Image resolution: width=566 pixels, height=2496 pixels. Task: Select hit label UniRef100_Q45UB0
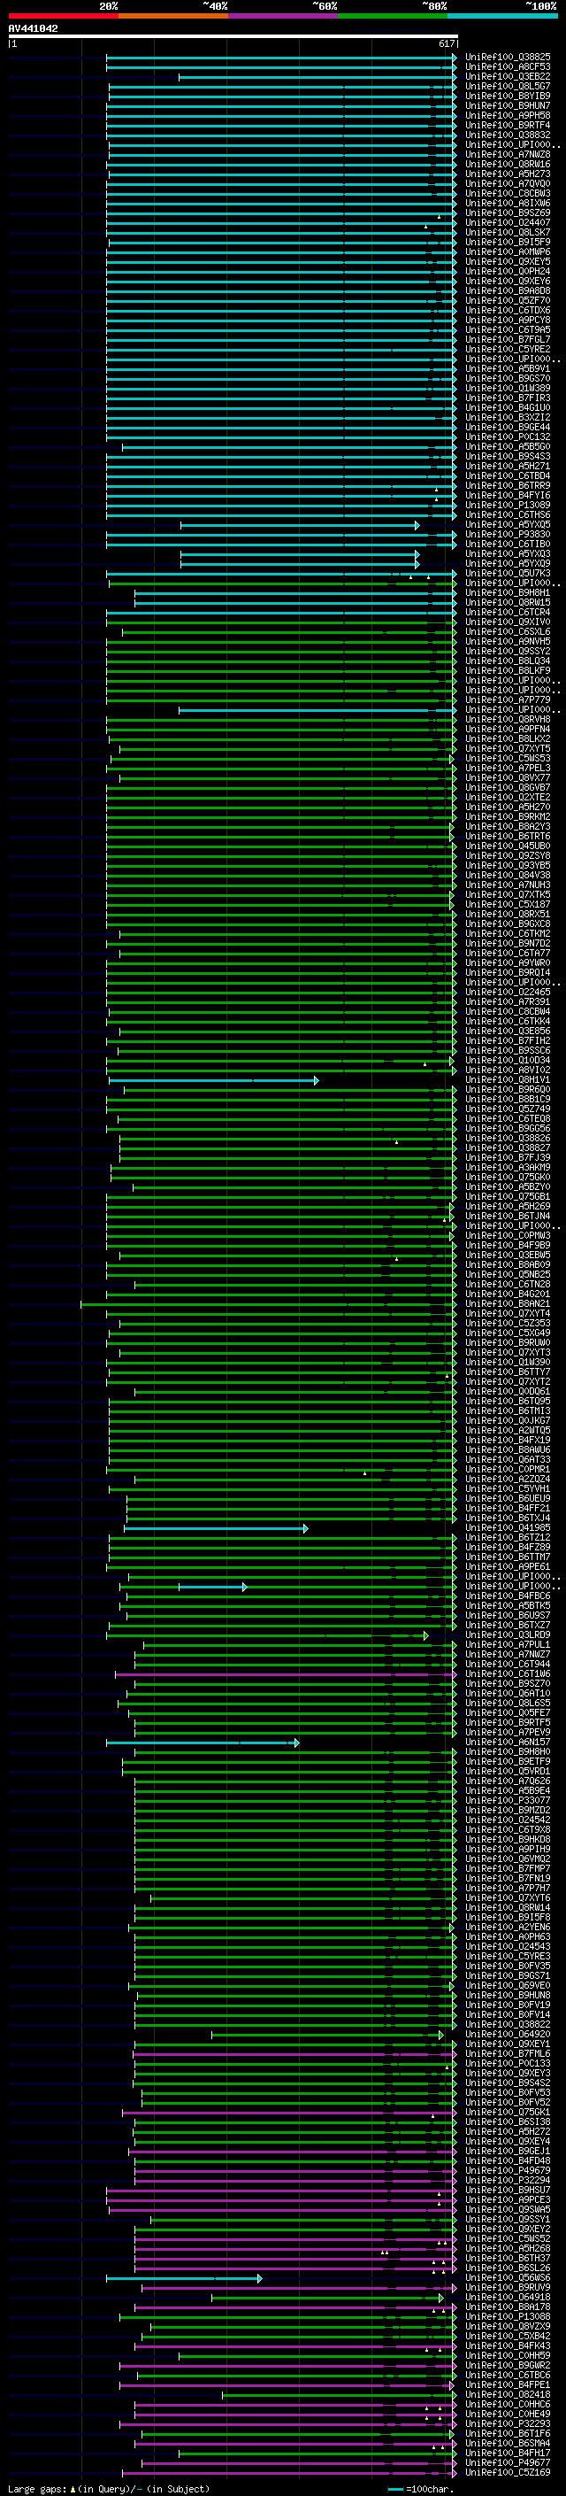(x=508, y=846)
